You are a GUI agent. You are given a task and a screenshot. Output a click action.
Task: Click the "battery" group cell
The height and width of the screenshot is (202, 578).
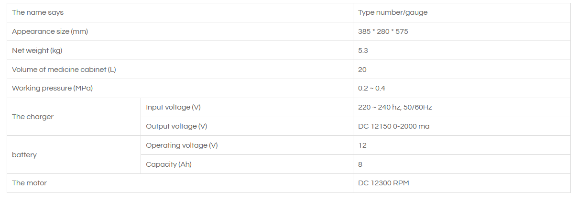[x=24, y=155]
